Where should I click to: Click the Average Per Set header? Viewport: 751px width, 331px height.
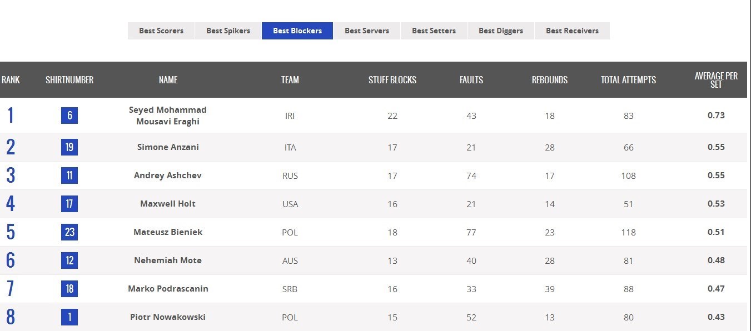click(x=716, y=80)
